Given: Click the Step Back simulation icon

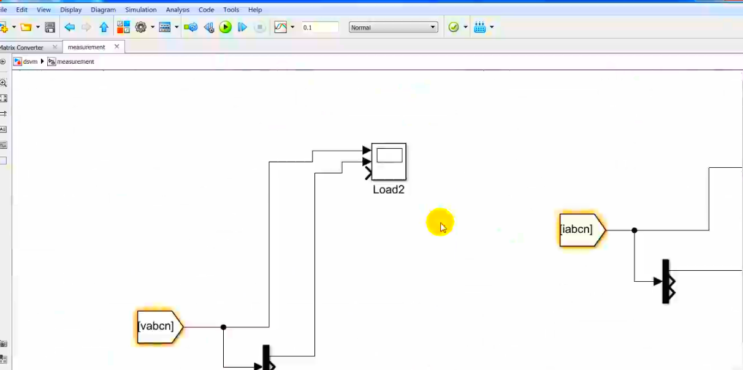Looking at the screenshot, I should [209, 28].
